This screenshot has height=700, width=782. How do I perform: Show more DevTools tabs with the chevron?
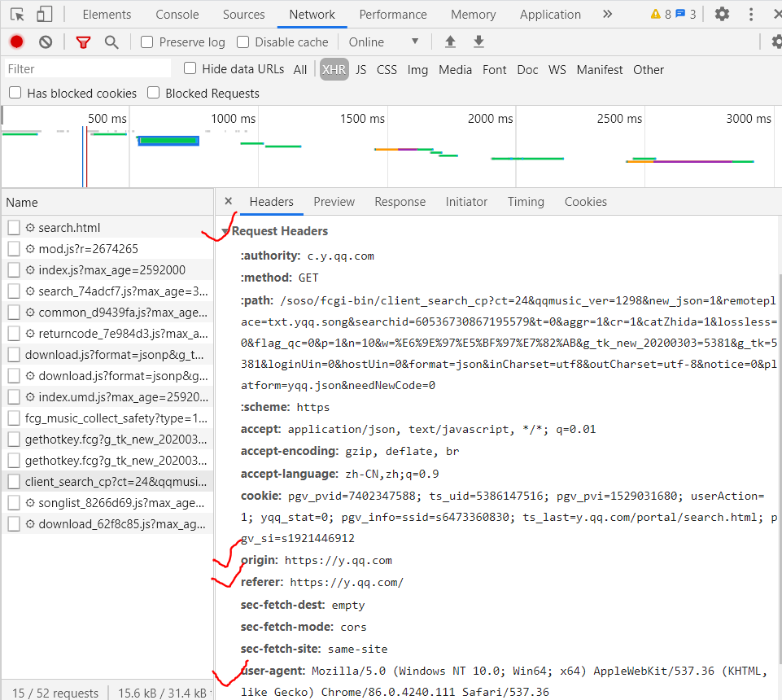click(607, 14)
